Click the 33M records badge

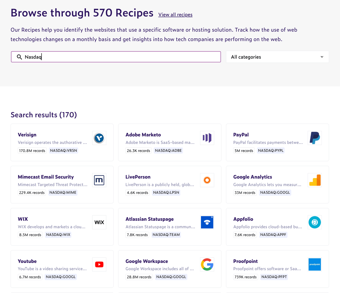[245, 193]
